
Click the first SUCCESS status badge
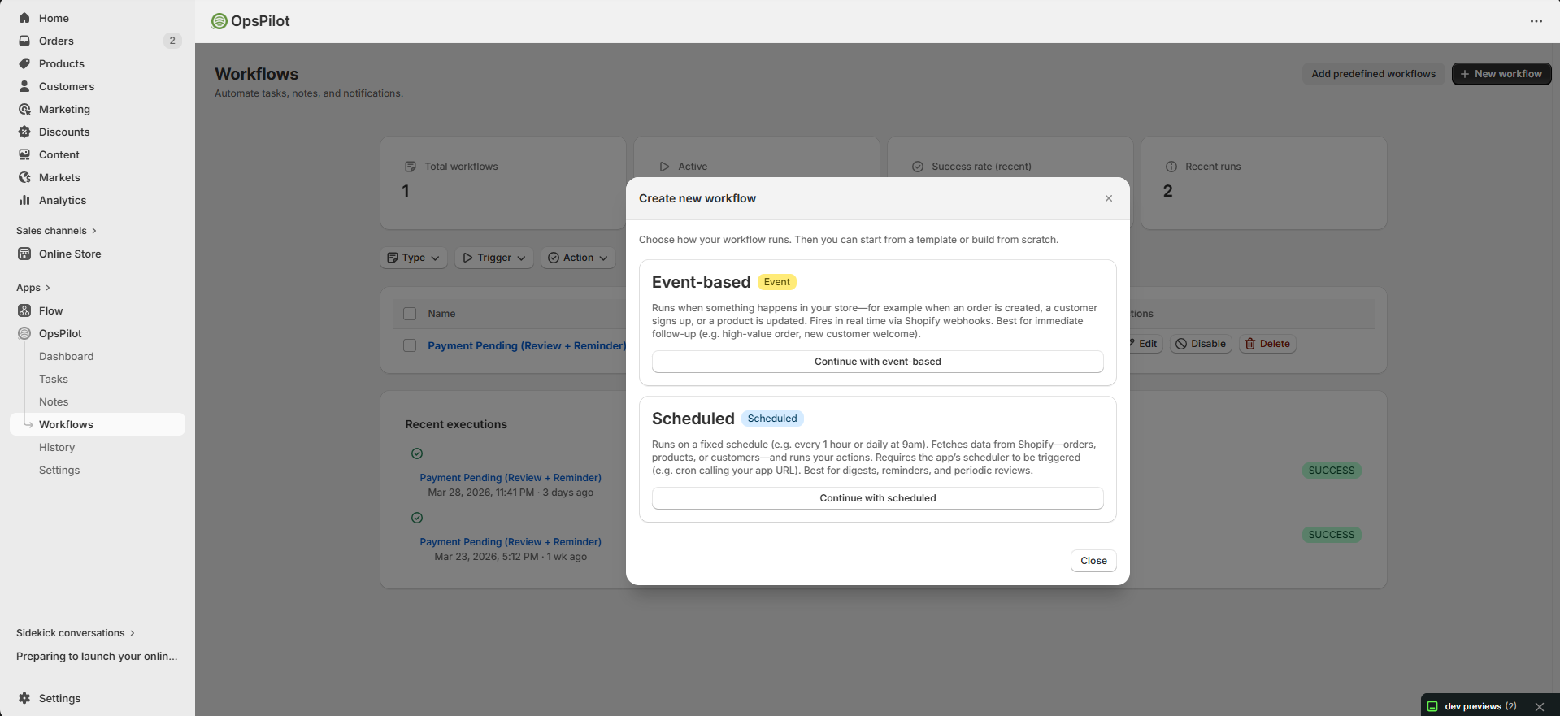click(1332, 471)
